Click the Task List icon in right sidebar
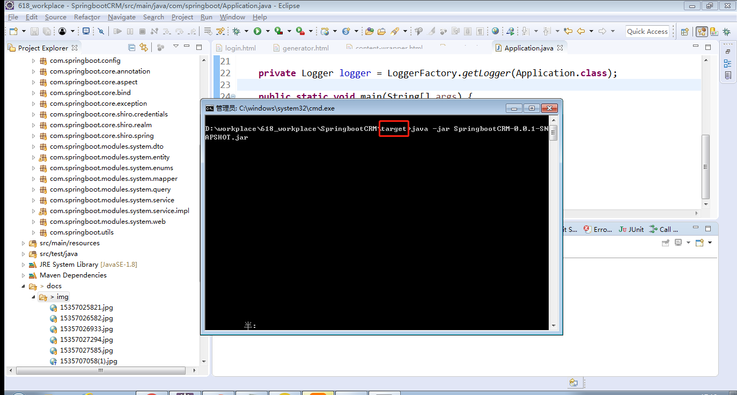This screenshot has width=737, height=395. (728, 76)
